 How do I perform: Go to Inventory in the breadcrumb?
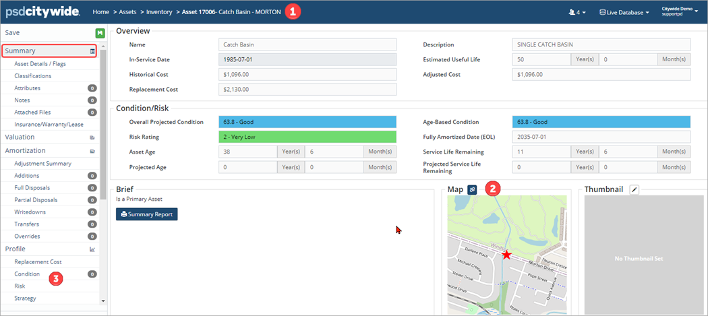[x=159, y=12]
